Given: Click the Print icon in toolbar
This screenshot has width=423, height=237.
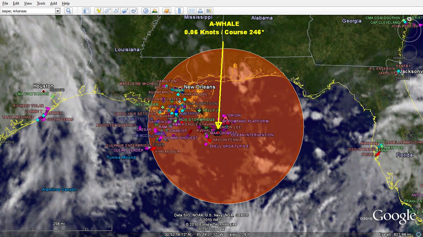Looking at the screenshot, I should pos(200,11).
